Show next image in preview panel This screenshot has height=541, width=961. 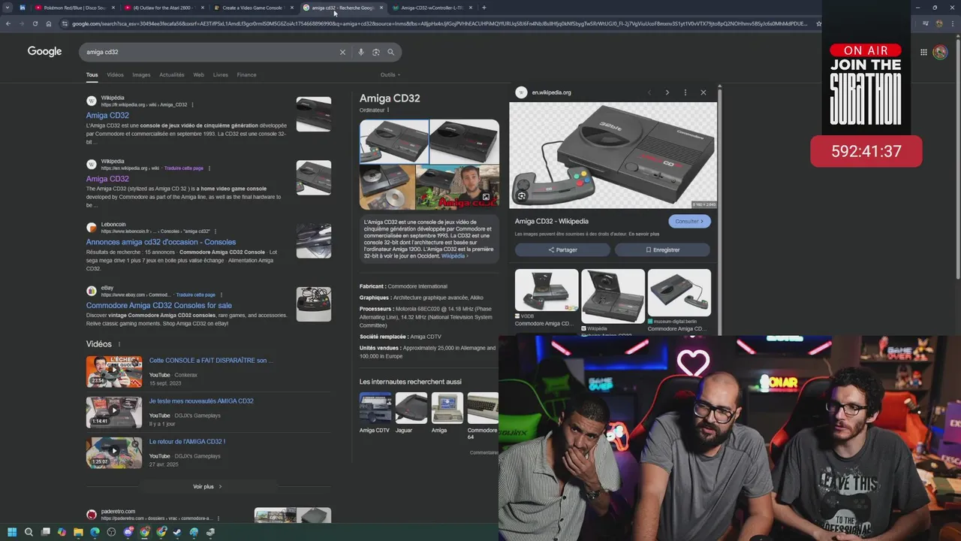(667, 92)
